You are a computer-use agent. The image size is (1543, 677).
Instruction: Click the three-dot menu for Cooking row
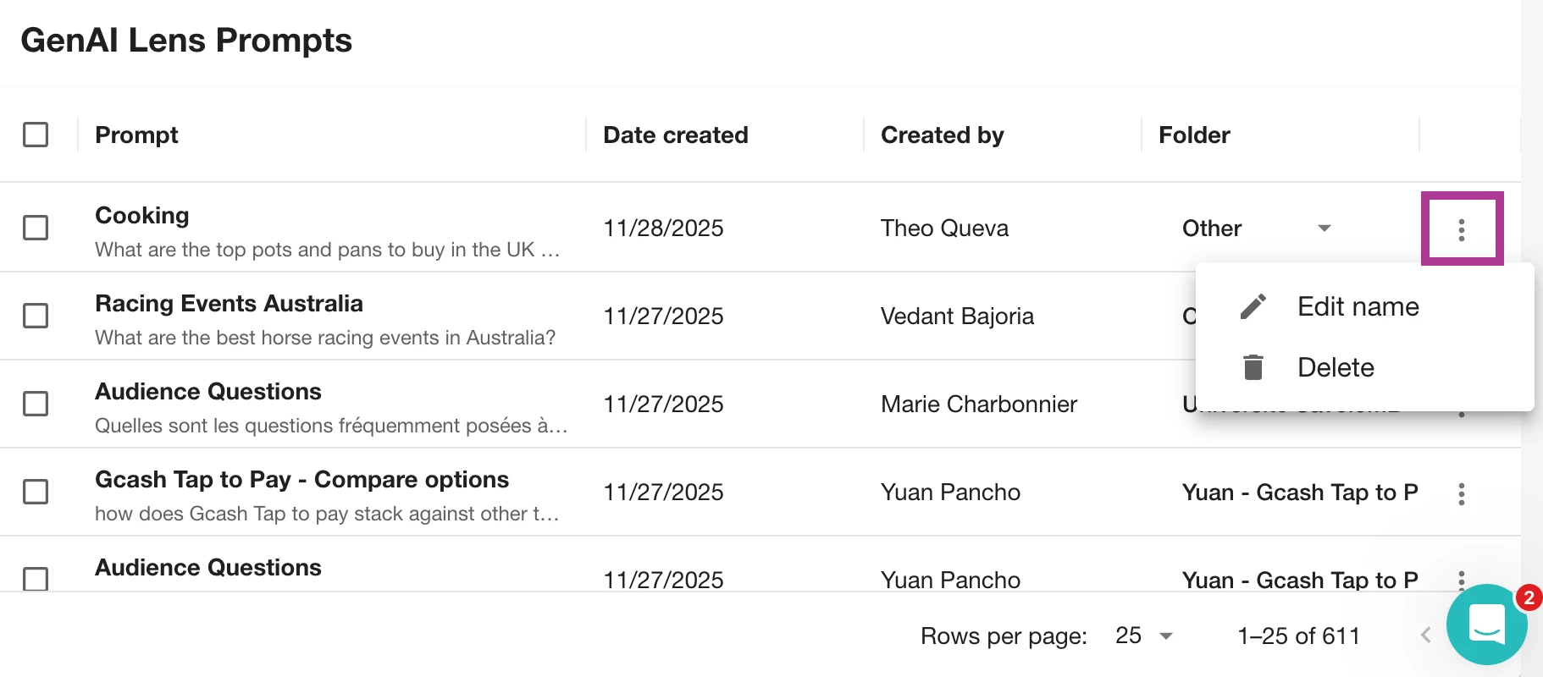tap(1462, 229)
